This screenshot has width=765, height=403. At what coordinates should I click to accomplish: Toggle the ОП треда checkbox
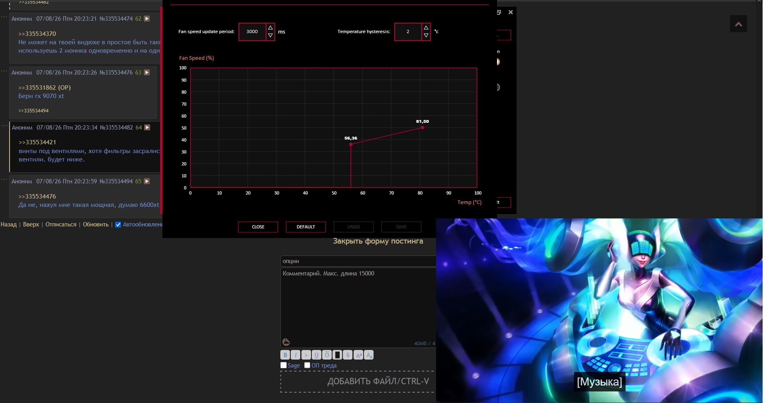pyautogui.click(x=307, y=365)
